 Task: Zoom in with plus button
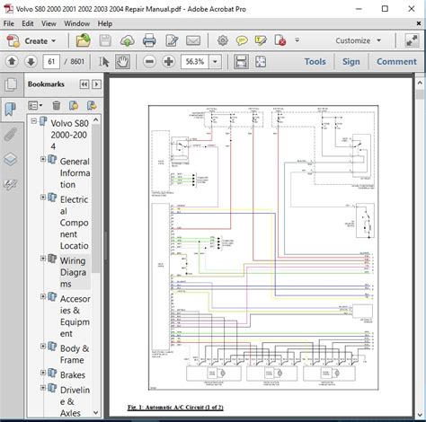coord(169,62)
